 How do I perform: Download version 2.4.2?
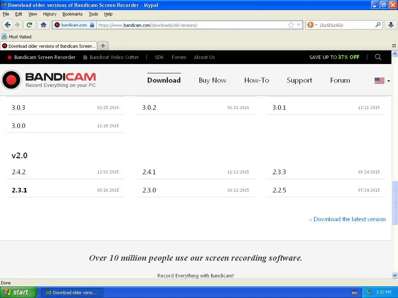coord(65,172)
